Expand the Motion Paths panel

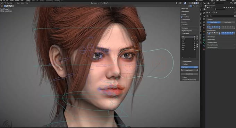(211, 40)
